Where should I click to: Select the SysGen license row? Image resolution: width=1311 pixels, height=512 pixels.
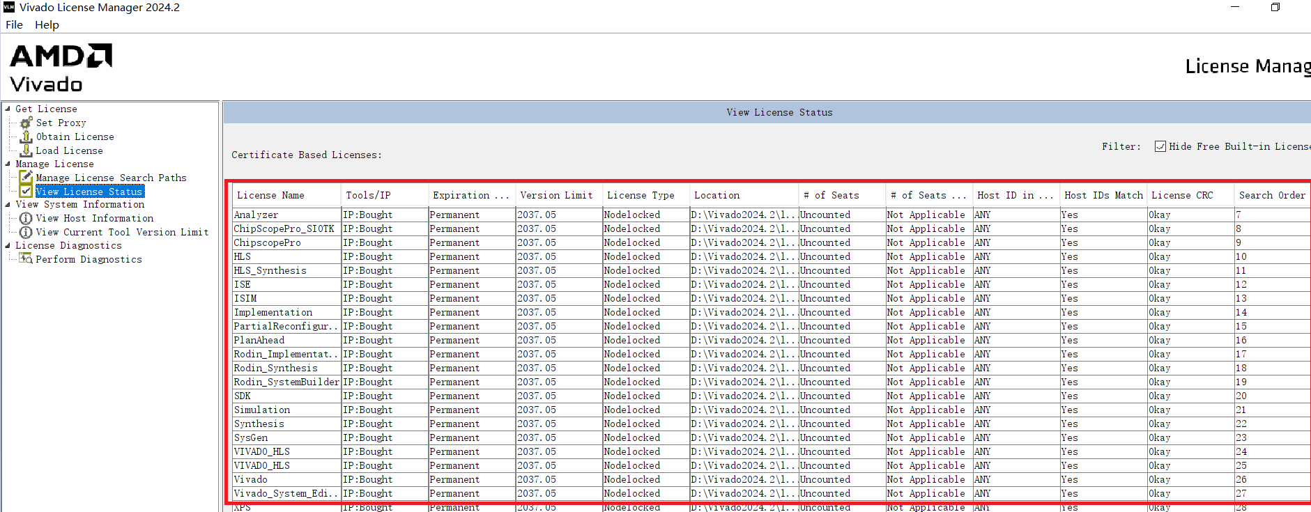[771, 437]
